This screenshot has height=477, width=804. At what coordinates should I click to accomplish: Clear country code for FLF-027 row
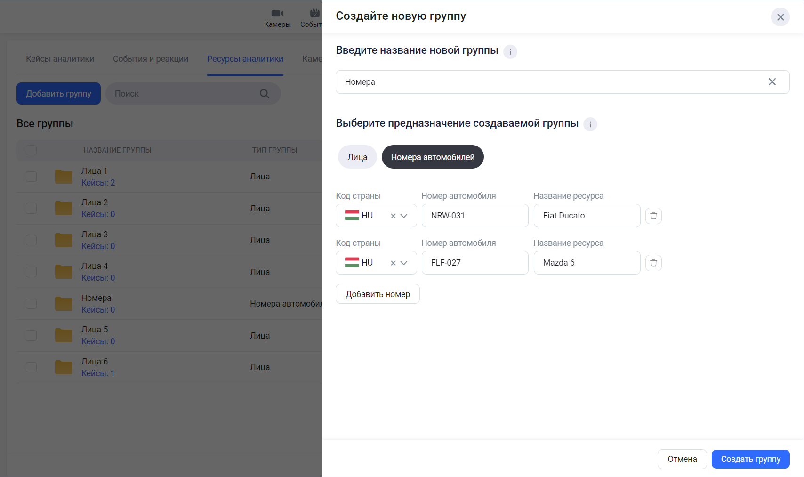pos(393,263)
